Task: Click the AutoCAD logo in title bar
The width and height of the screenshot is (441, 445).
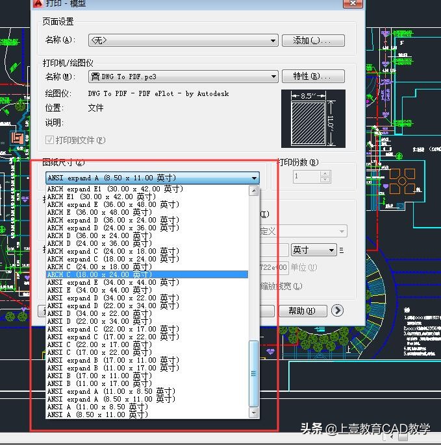Action: [38, 4]
